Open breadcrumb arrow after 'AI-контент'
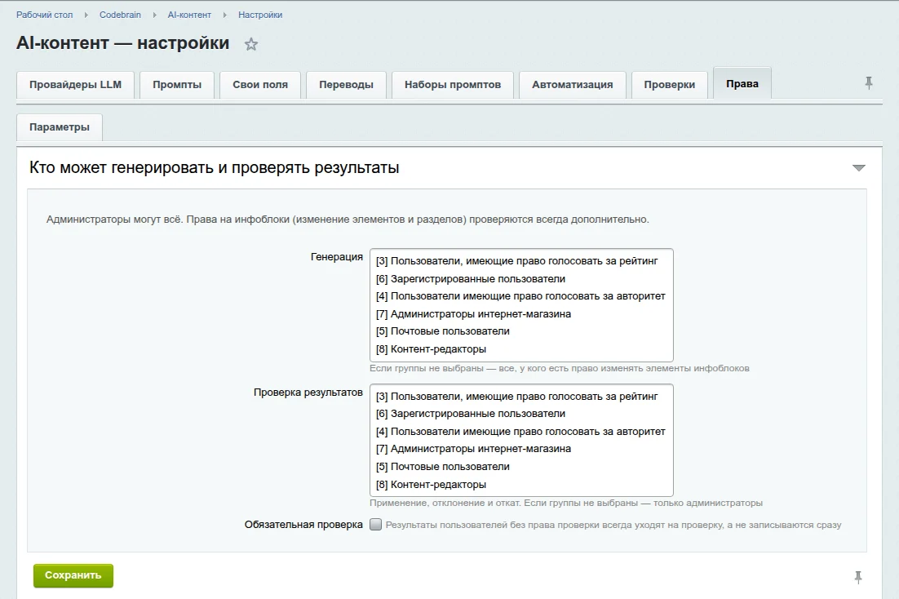Image resolution: width=899 pixels, height=599 pixels. pos(225,15)
